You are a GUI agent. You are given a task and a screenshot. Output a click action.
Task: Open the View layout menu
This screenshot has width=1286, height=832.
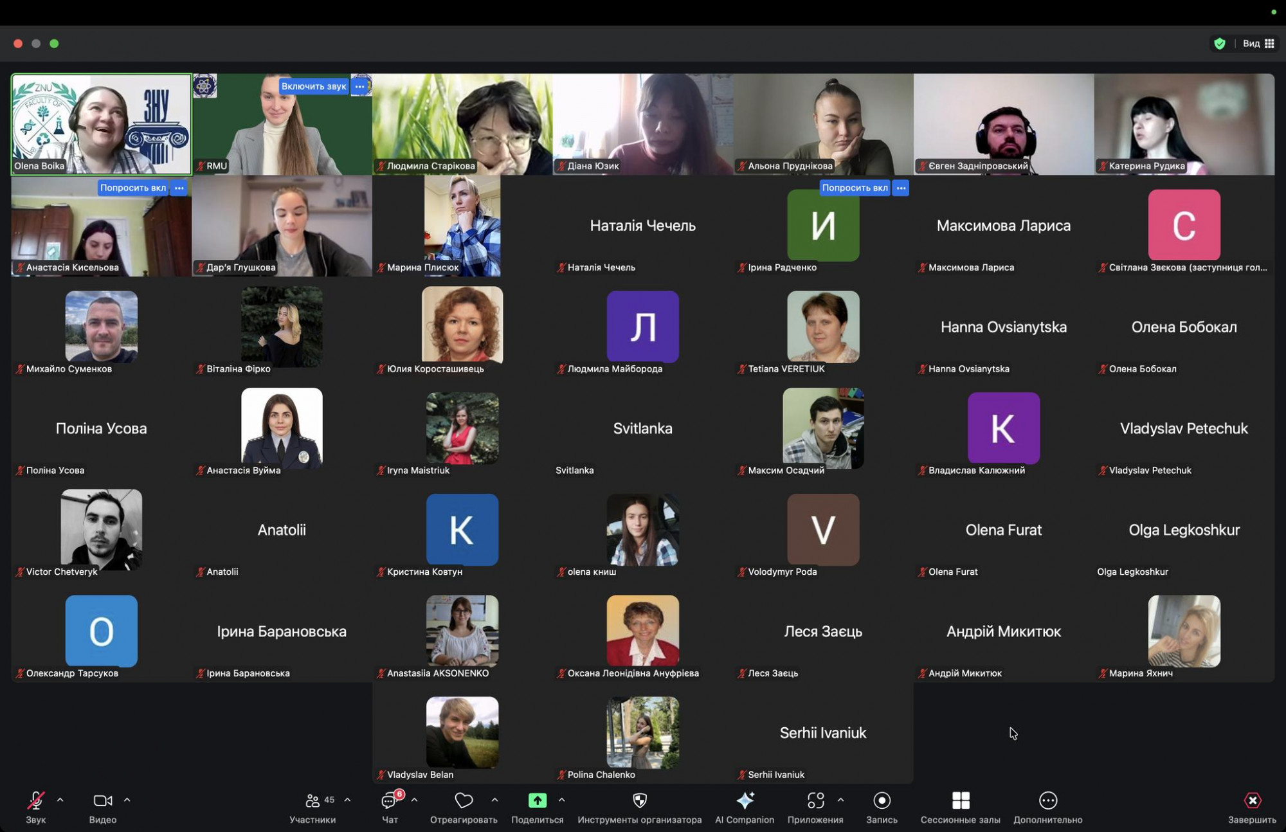pos(1258,44)
